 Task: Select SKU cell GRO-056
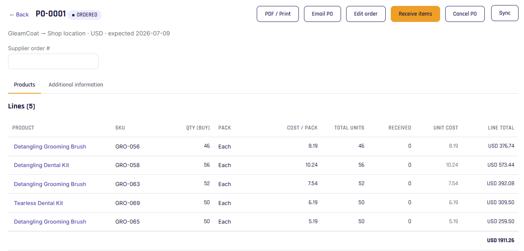127,146
